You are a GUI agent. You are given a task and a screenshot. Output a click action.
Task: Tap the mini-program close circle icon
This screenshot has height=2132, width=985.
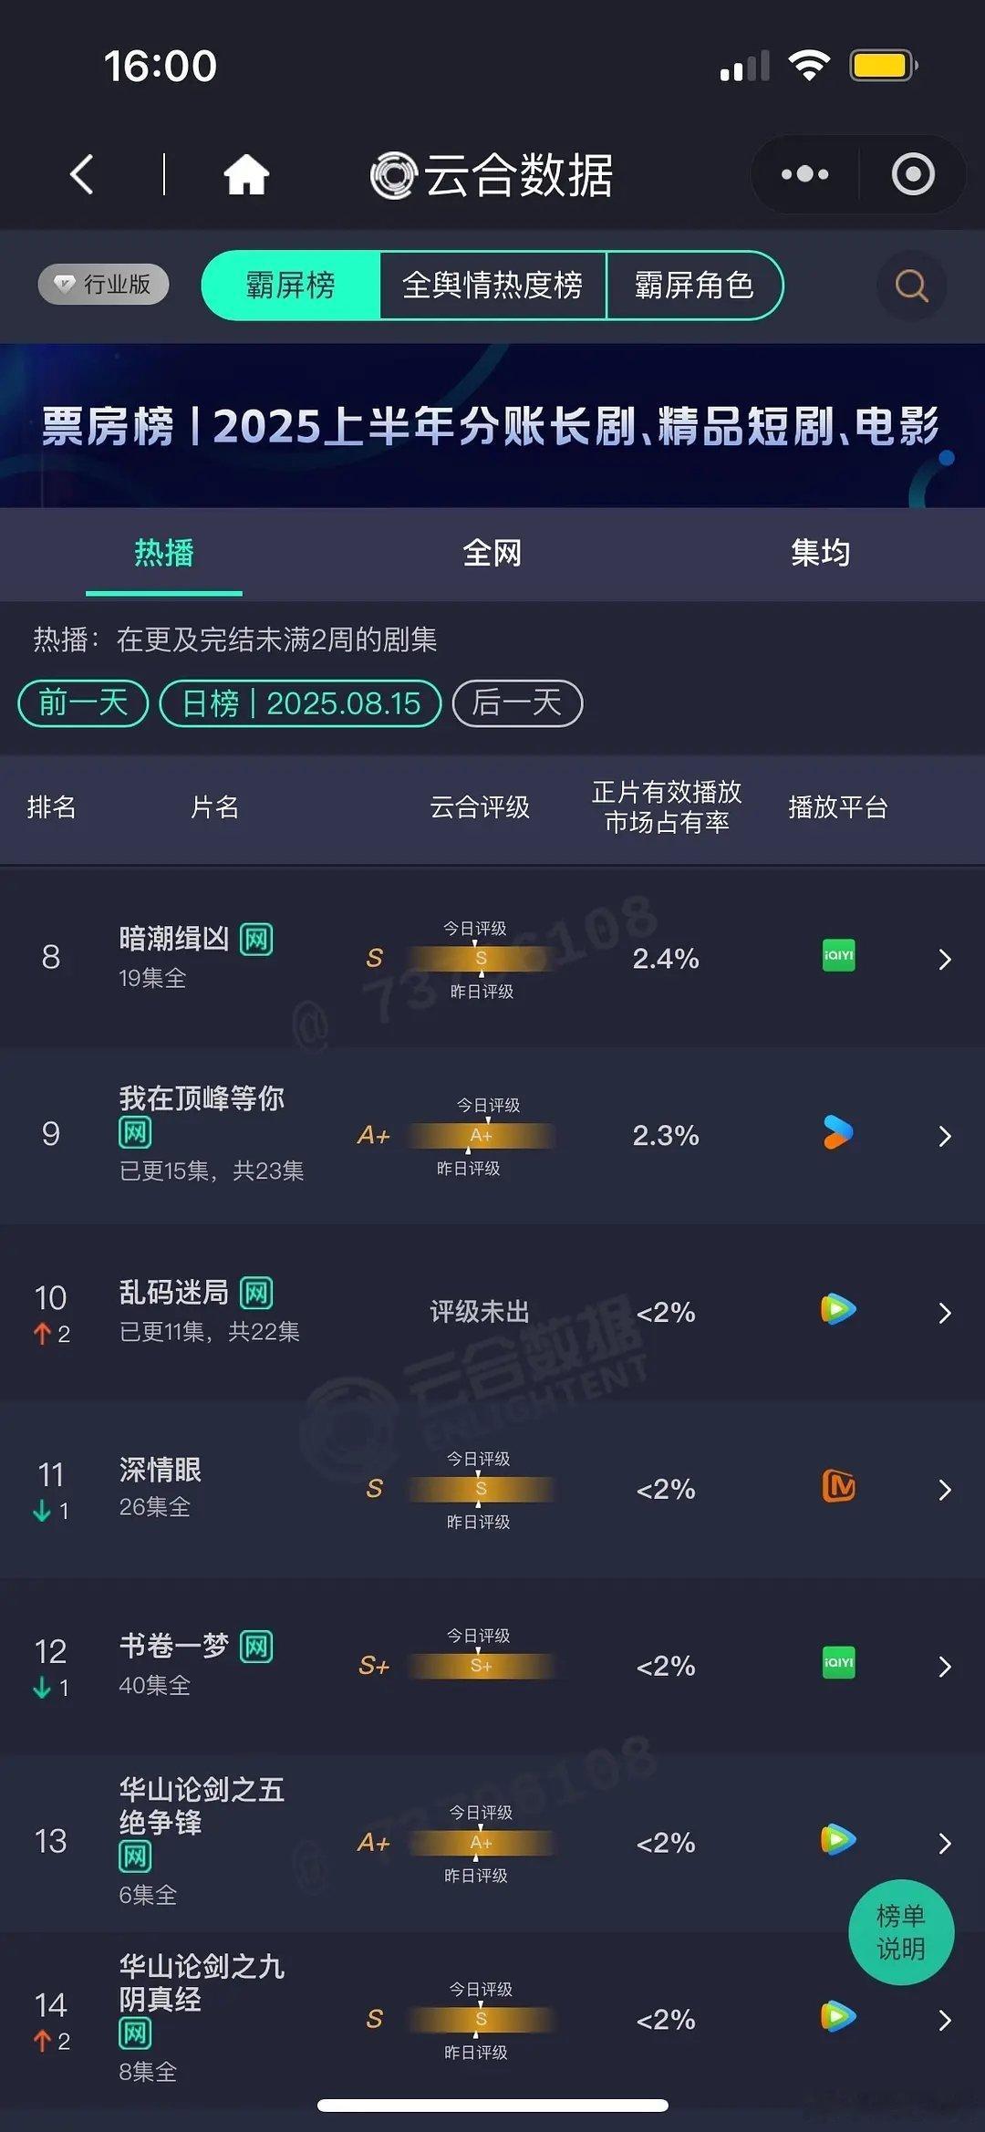pos(913,174)
